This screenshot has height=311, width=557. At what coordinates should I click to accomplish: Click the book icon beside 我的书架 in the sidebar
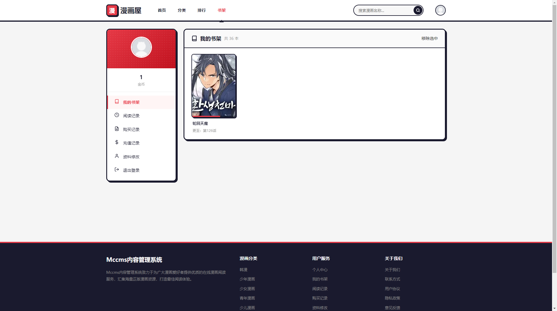click(117, 102)
